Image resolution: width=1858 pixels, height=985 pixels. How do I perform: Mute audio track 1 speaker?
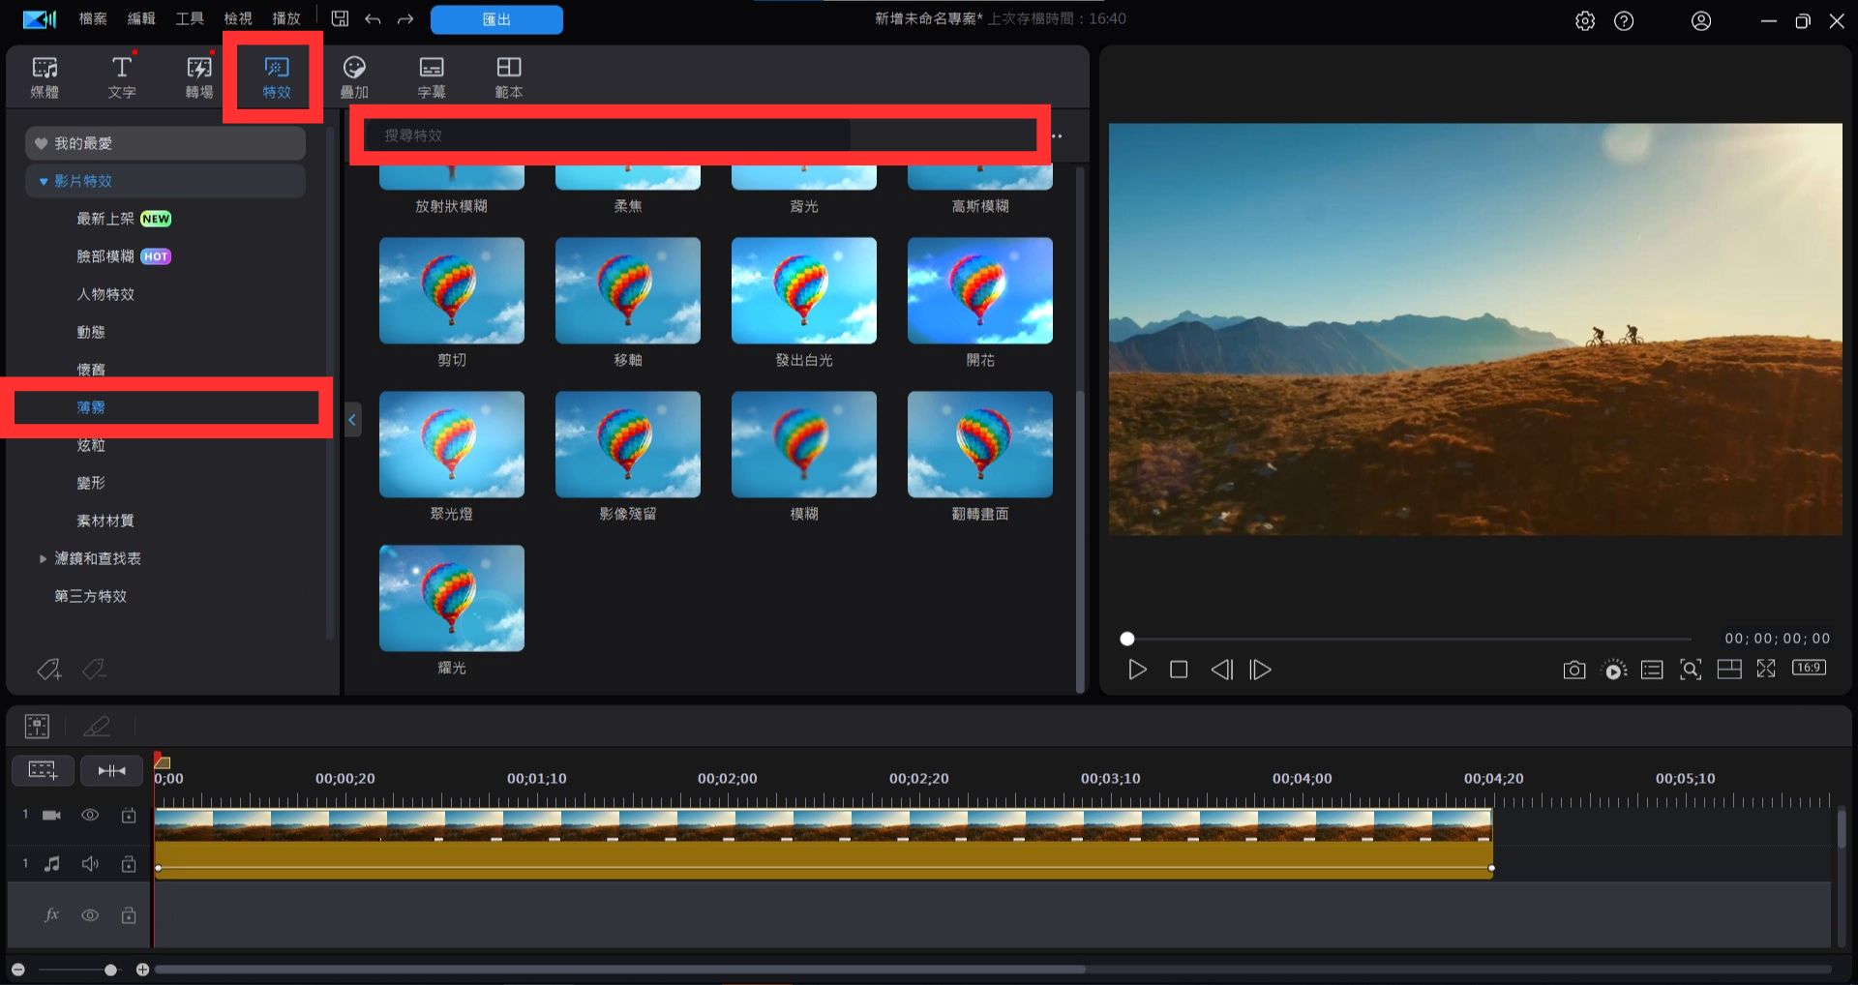click(90, 863)
